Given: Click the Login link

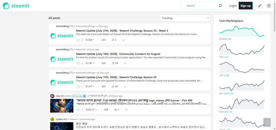Looking at the screenshot, I should 233,6.
